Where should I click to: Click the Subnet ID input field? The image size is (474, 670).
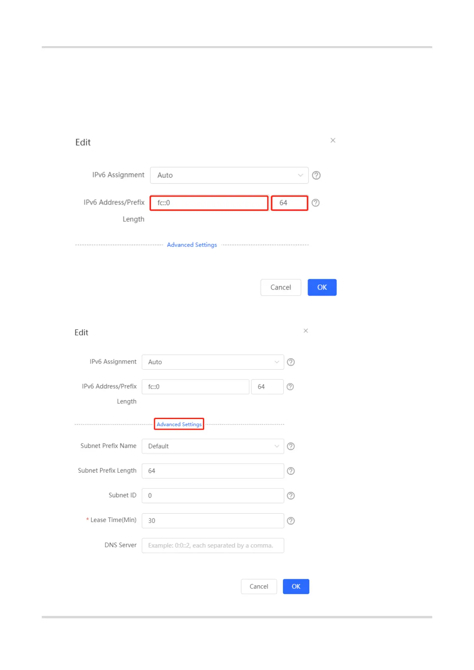pyautogui.click(x=213, y=496)
